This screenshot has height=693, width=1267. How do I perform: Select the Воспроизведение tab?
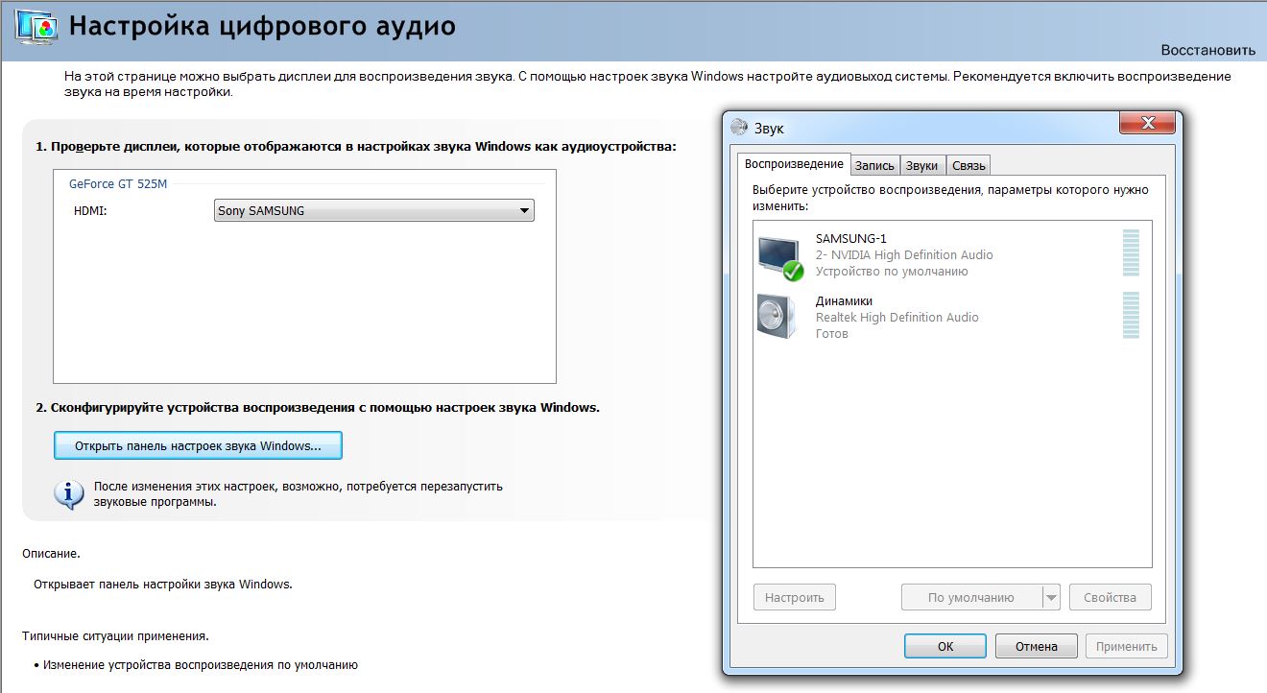[793, 163]
